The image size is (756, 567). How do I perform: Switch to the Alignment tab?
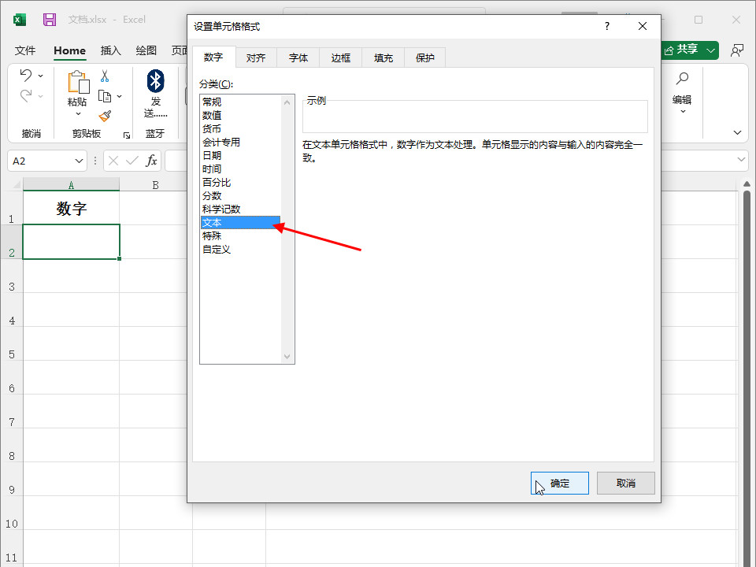point(255,57)
